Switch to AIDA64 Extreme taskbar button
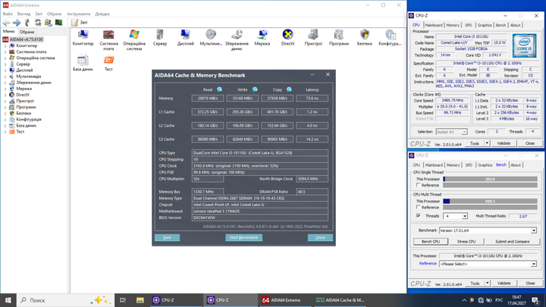Image resolution: width=546 pixels, height=307 pixels. click(286, 300)
